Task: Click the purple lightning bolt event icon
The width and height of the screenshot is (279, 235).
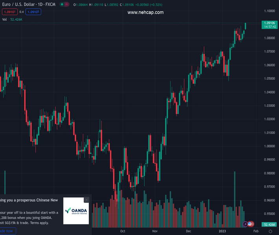Action: [246, 224]
